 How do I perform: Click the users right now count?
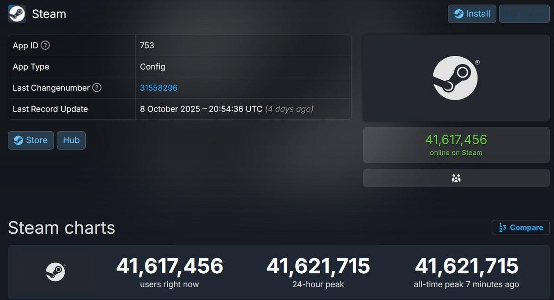pyautogui.click(x=170, y=266)
